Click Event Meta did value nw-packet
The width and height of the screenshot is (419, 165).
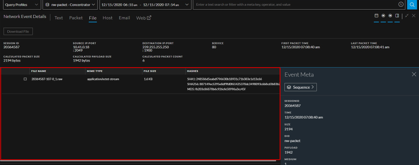coord(292,141)
